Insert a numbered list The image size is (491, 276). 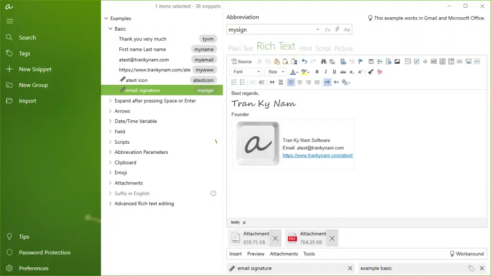[234, 82]
